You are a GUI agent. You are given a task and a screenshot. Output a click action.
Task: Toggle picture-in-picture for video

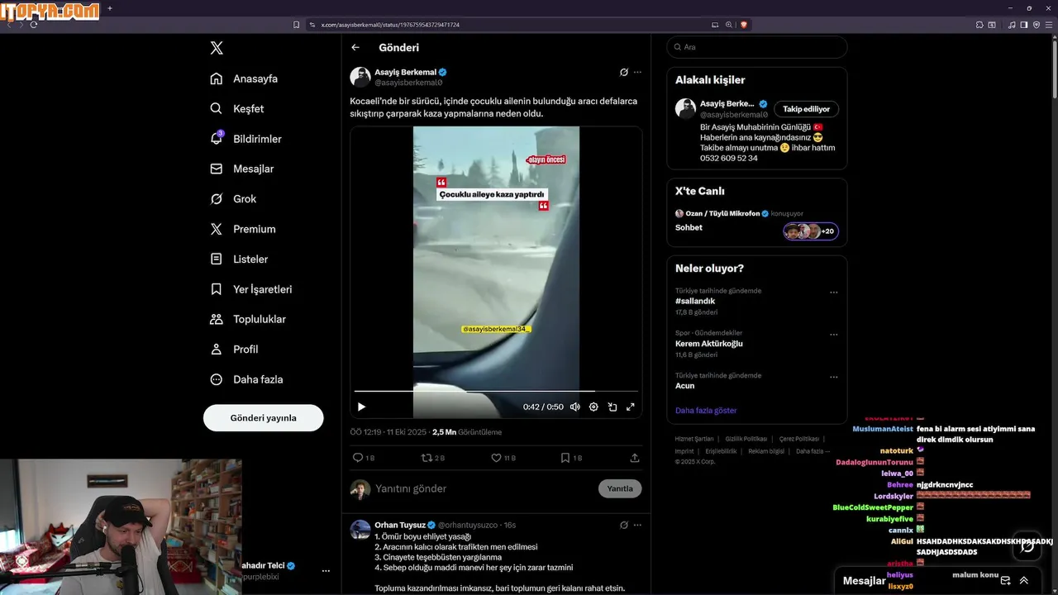tap(612, 407)
